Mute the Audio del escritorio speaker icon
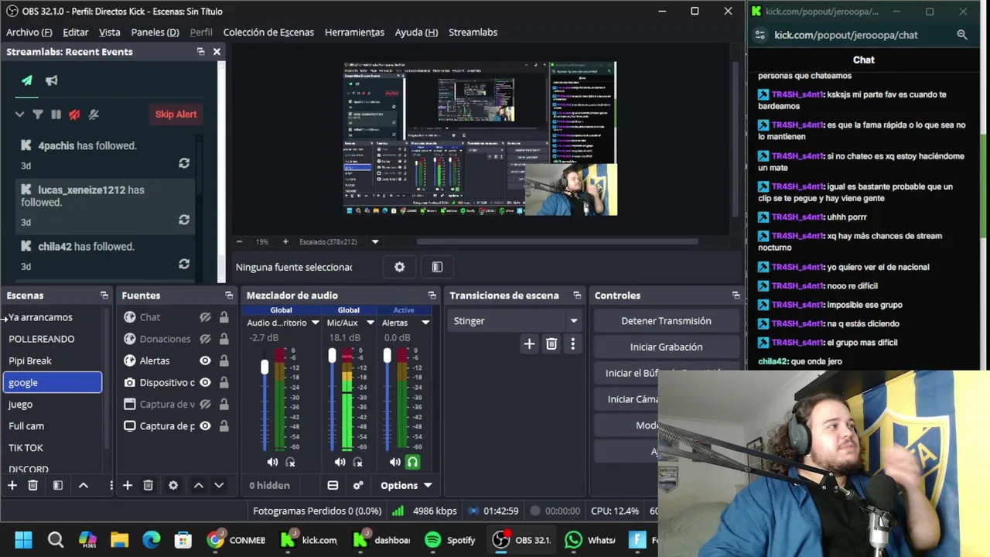 (x=272, y=462)
